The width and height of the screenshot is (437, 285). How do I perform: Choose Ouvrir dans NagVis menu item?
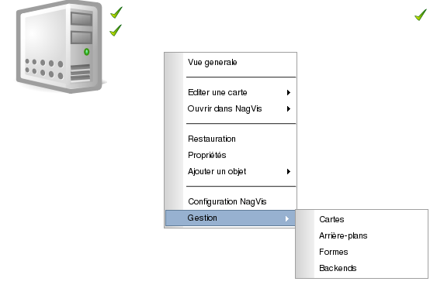pos(224,108)
